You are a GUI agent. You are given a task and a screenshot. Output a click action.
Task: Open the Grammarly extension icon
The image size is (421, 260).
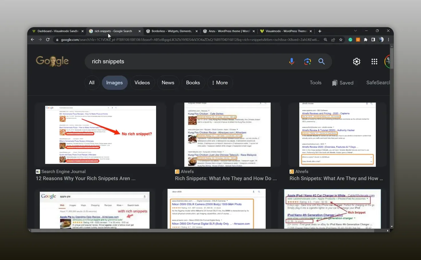coord(350,40)
